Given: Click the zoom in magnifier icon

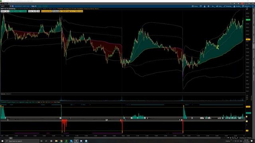Looking at the screenshot, I should tap(233, 138).
